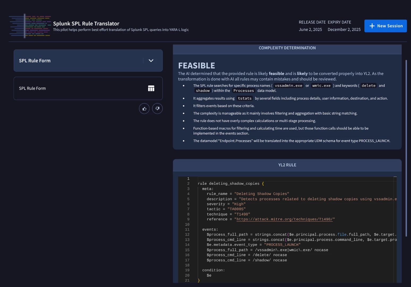Click the right-side page scrollbar

[406, 148]
